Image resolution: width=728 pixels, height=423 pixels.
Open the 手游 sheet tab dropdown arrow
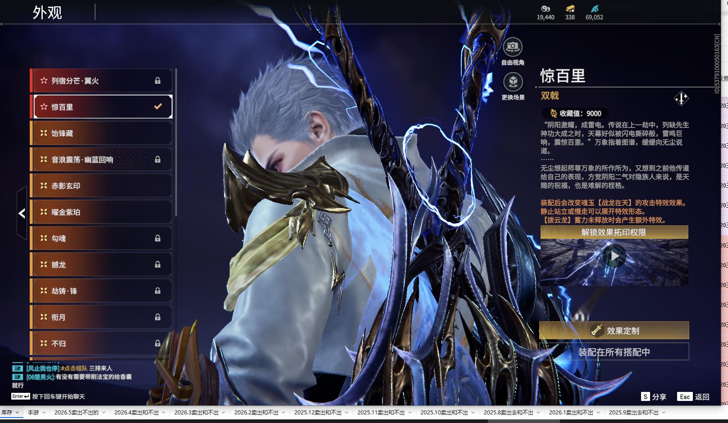pyautogui.click(x=44, y=413)
